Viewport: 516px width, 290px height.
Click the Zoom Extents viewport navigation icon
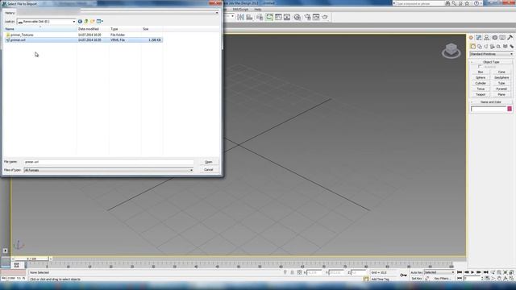[506, 272]
